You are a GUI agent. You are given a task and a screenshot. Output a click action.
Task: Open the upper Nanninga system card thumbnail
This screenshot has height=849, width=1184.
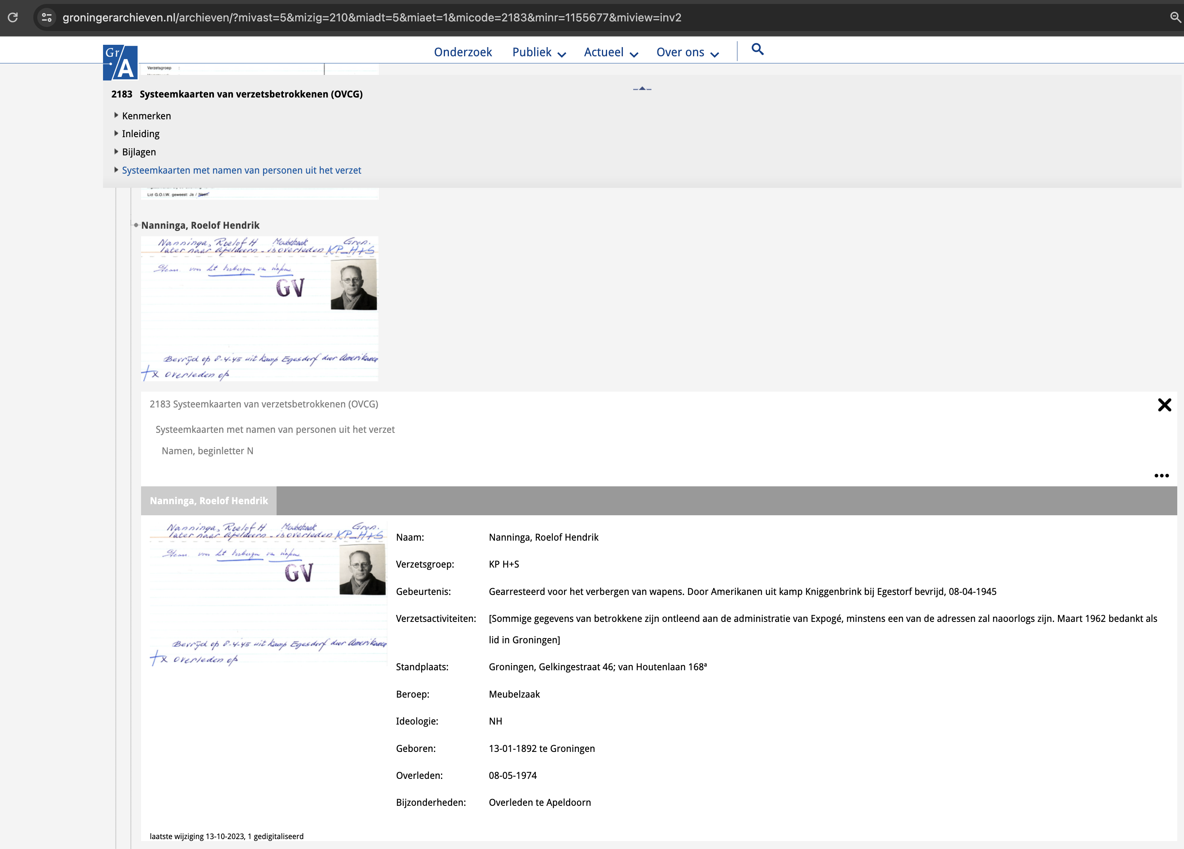pos(260,308)
